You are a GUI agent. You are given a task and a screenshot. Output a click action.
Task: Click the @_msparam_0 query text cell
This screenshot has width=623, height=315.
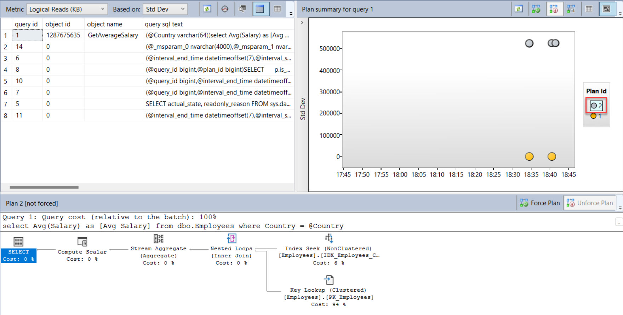tap(218, 47)
